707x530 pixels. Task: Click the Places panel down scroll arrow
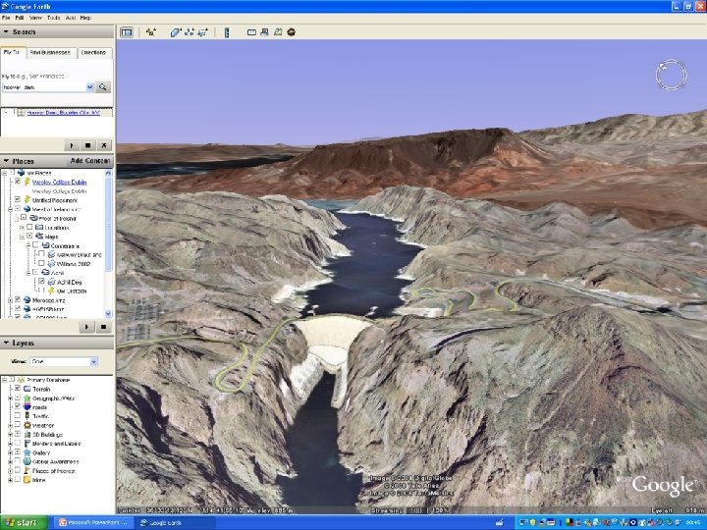[108, 314]
